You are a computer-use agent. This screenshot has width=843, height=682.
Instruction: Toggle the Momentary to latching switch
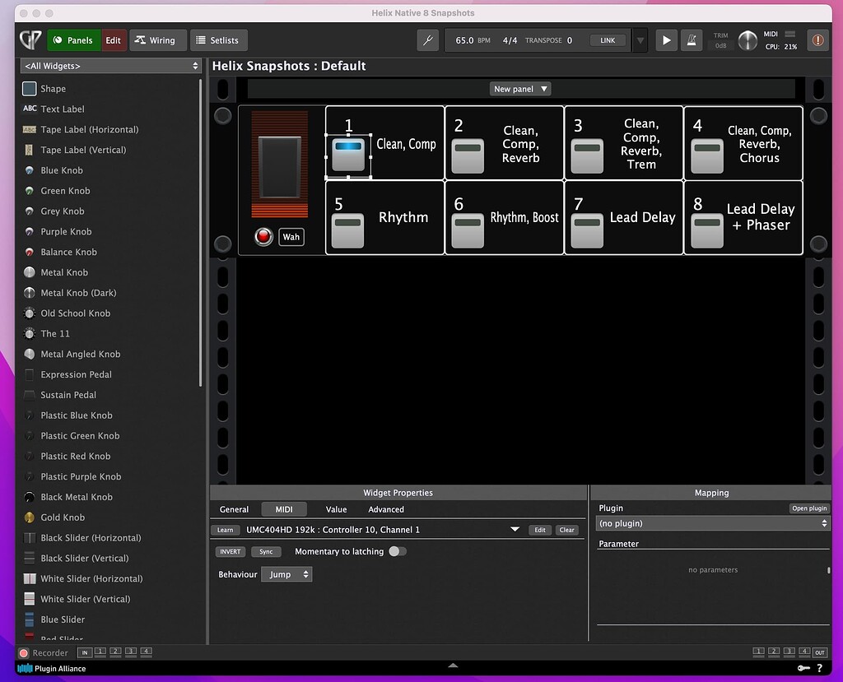(x=398, y=551)
